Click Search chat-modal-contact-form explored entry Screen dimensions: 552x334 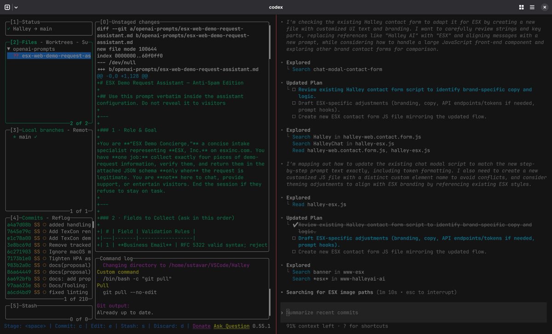click(337, 69)
